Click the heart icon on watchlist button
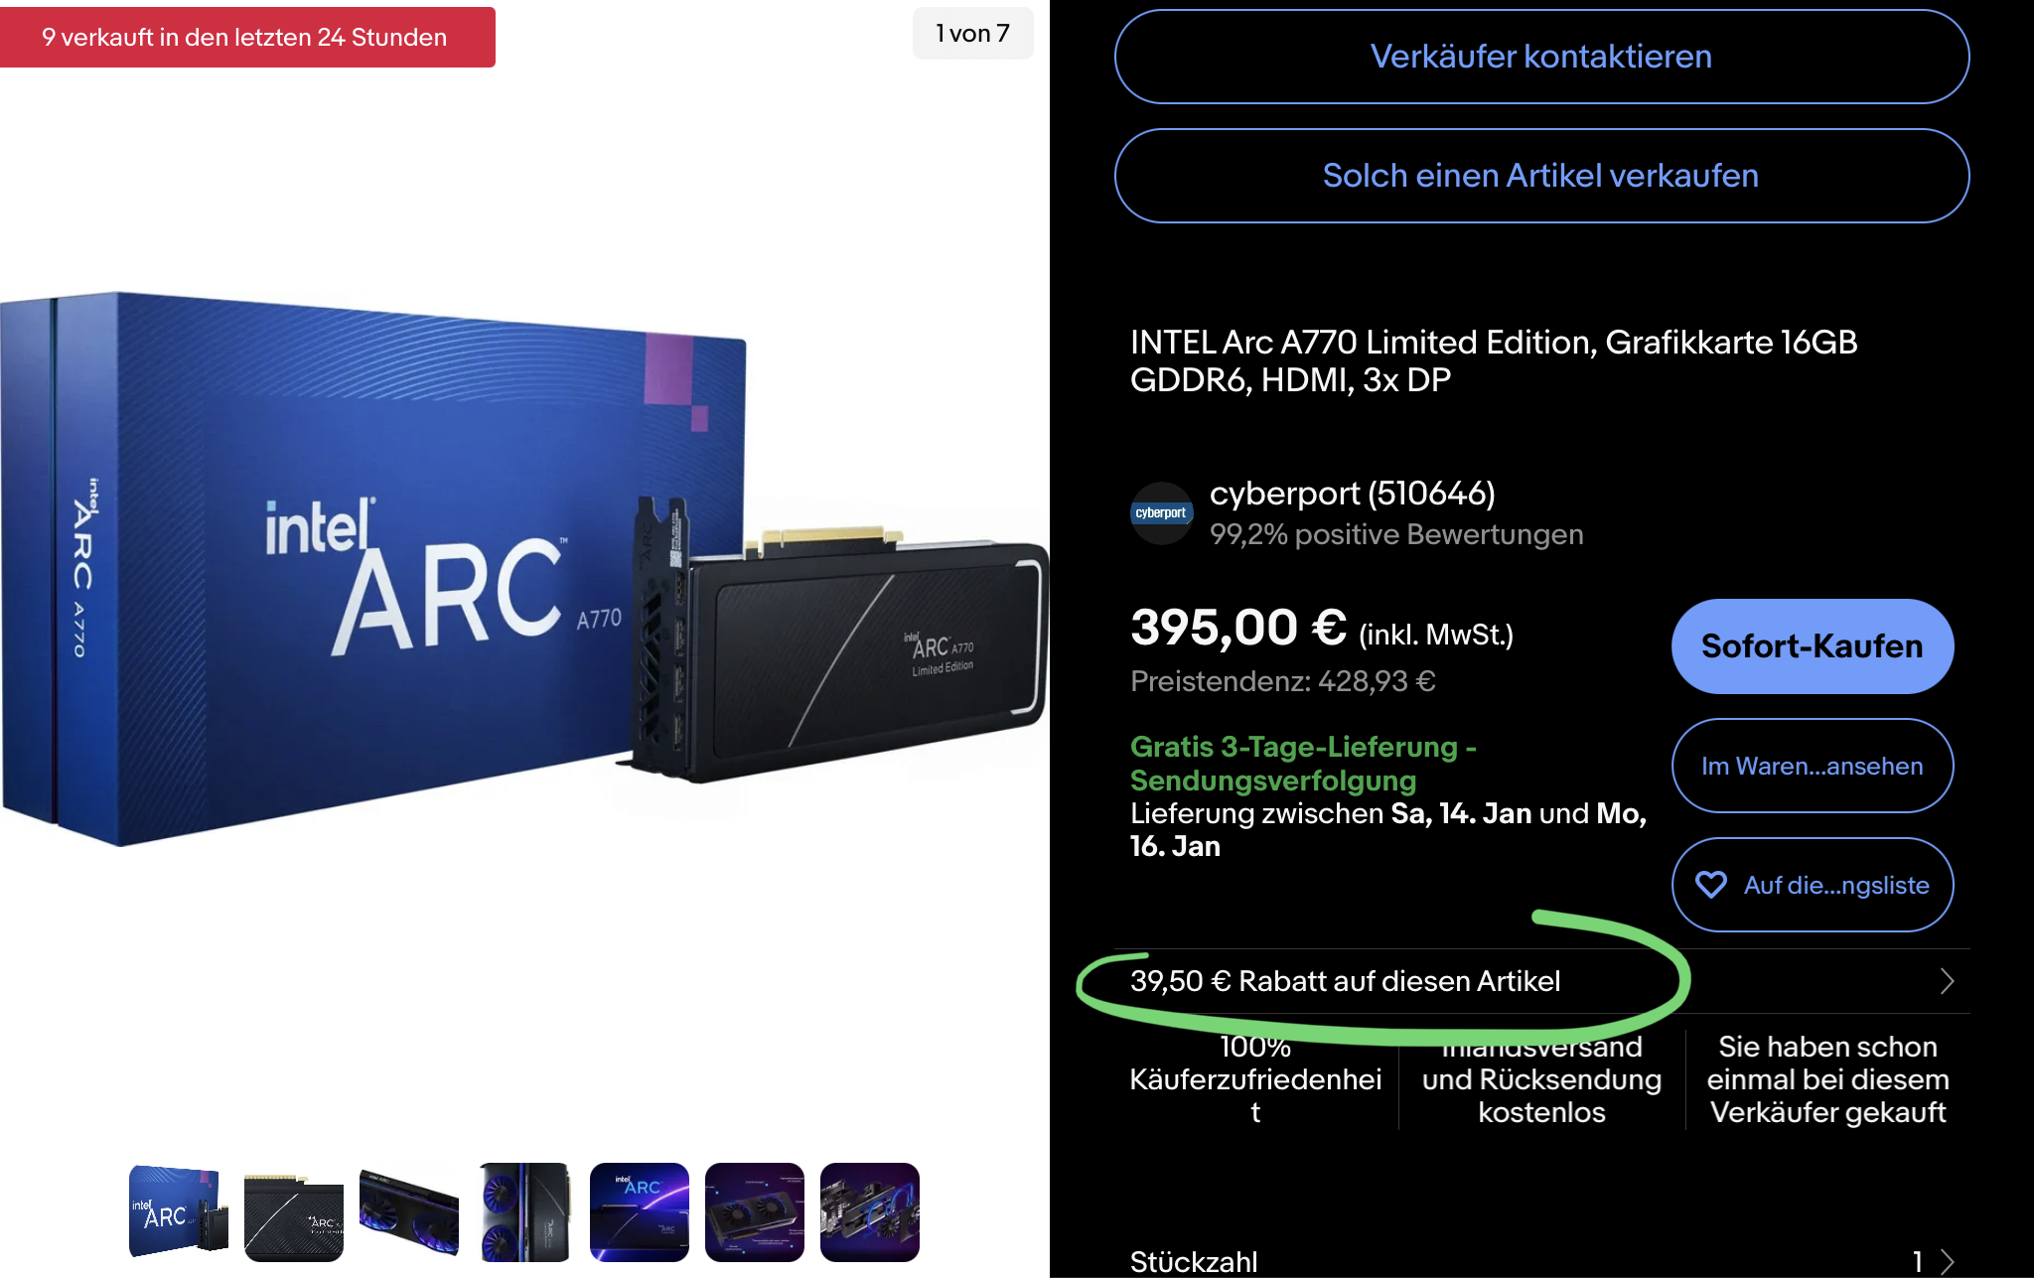Image resolution: width=2034 pixels, height=1278 pixels. click(1710, 885)
